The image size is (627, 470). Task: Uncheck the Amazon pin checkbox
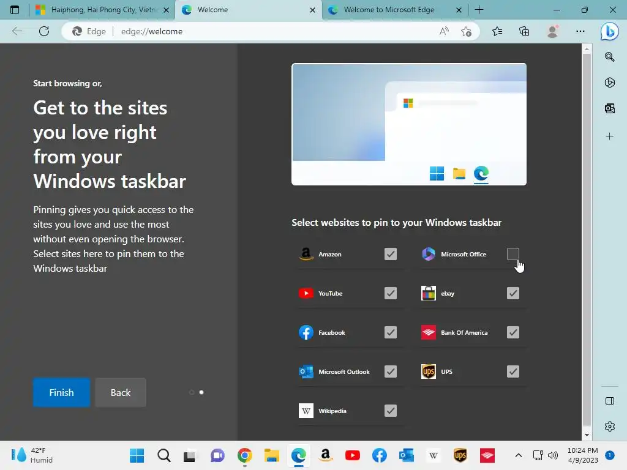[x=391, y=254]
